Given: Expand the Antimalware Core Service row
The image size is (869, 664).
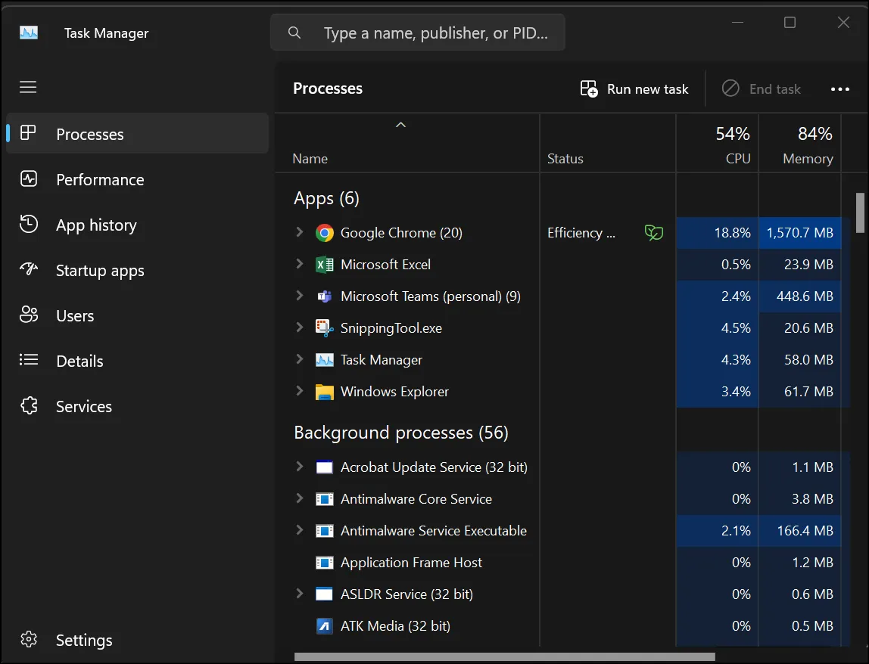Looking at the screenshot, I should pos(299,498).
